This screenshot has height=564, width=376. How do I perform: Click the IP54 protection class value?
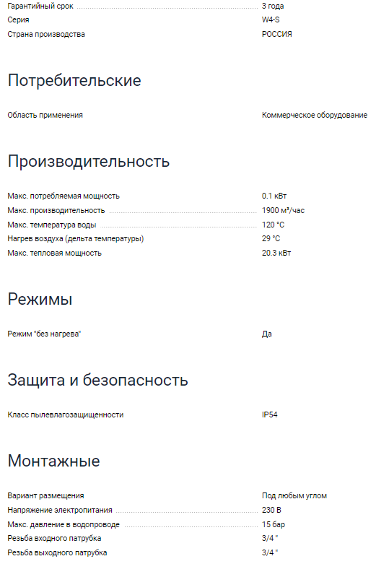click(270, 415)
